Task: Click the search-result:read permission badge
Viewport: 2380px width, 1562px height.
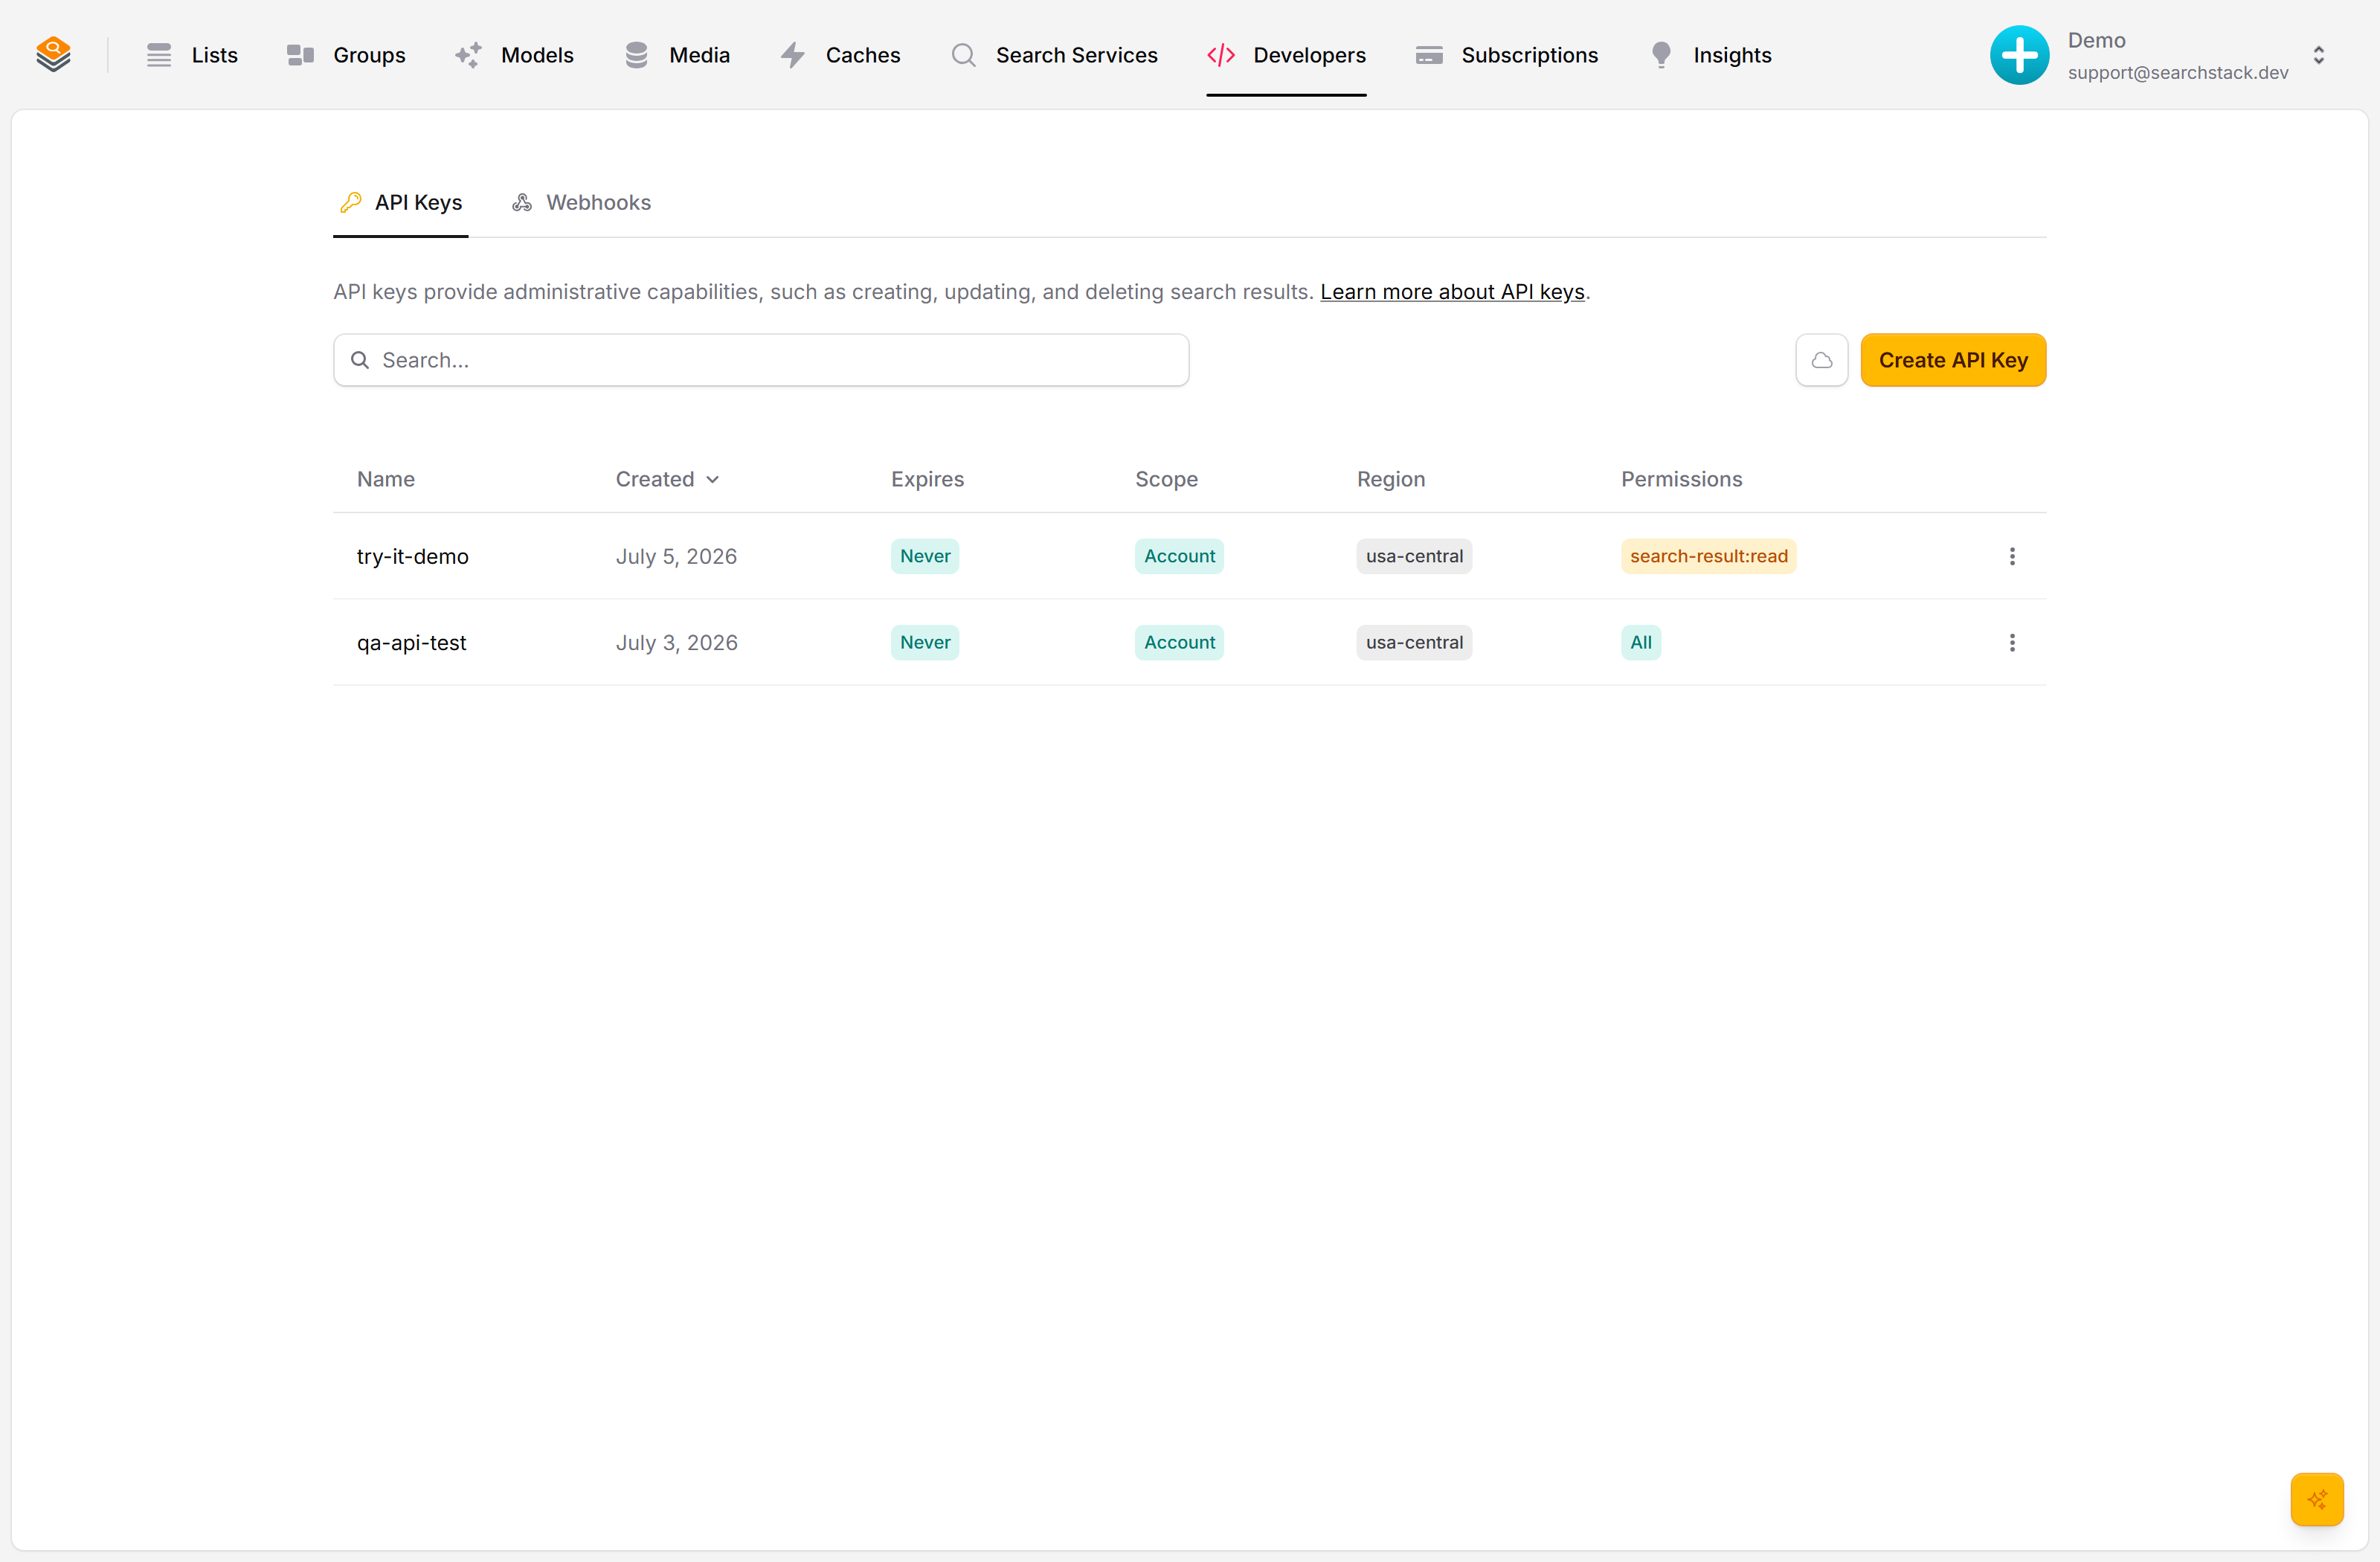Action: click(x=1708, y=556)
